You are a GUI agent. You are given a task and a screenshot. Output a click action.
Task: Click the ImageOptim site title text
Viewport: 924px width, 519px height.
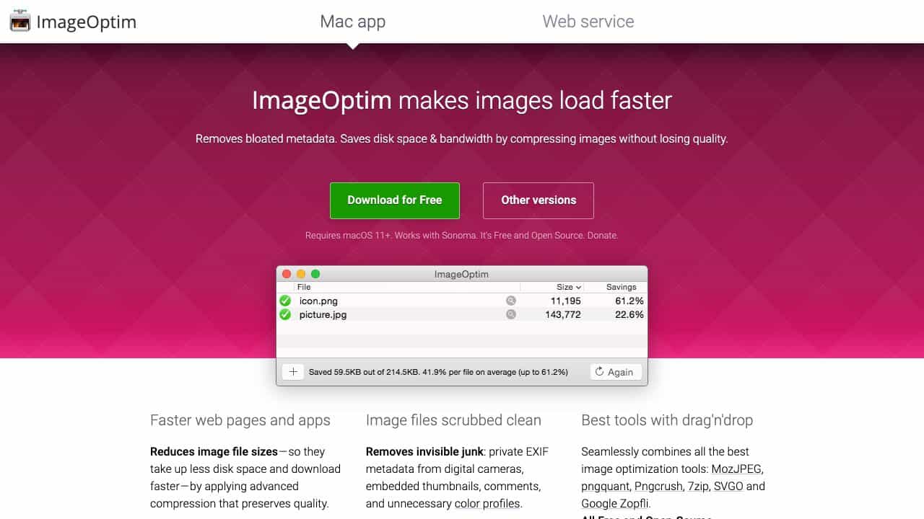click(87, 22)
